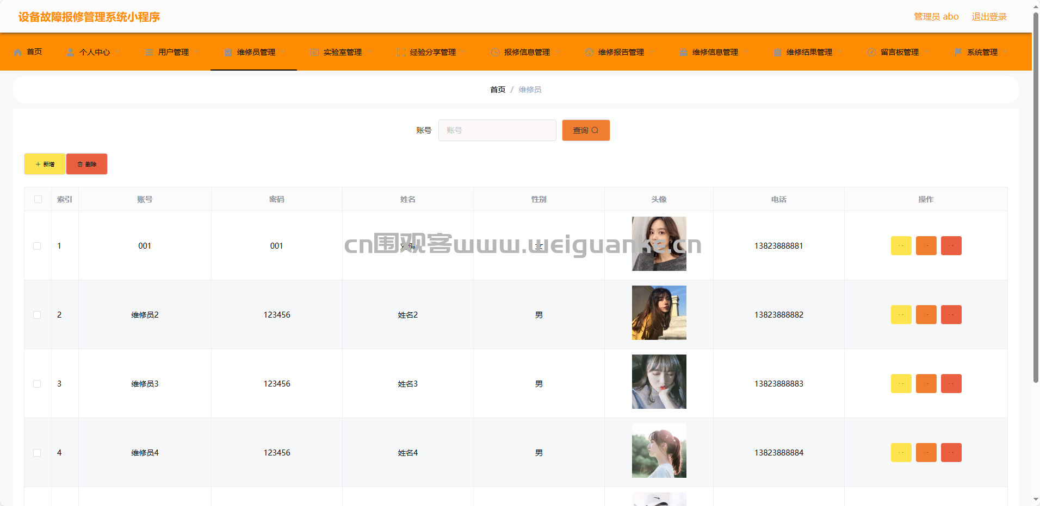The height and width of the screenshot is (506, 1040).
Task: Click the briefcase icon of 维修信息管理
Action: (683, 52)
